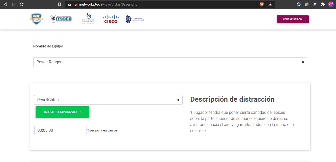Select the ITSOEH institute logo
This screenshot has width=336, height=162.
pyautogui.click(x=61, y=19)
